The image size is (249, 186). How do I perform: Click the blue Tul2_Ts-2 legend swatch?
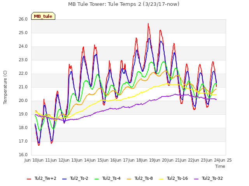coord(64,179)
